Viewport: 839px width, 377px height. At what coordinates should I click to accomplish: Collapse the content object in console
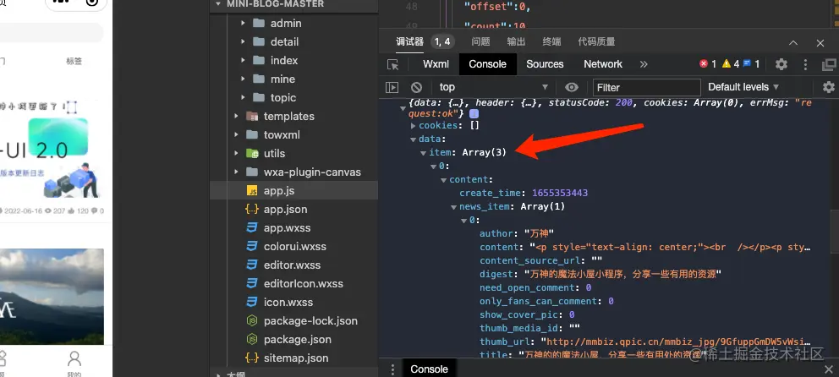443,180
